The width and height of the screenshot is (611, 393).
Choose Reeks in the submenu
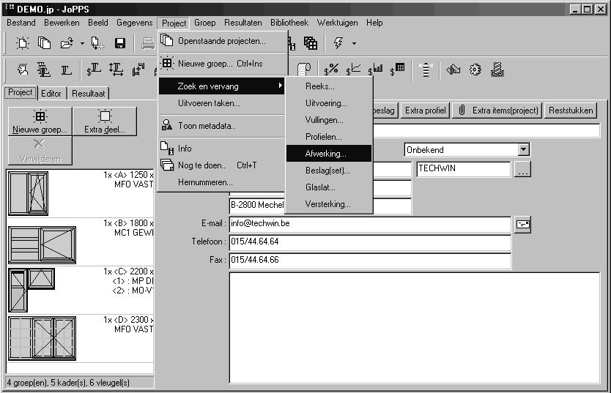tap(329, 86)
